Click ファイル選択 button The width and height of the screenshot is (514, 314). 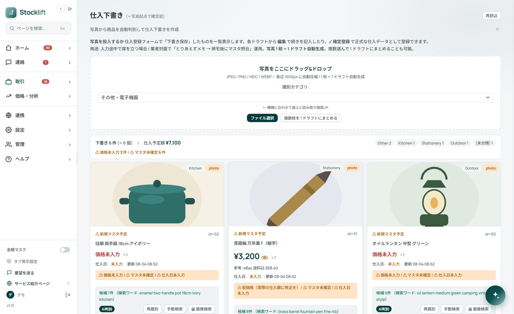click(262, 118)
